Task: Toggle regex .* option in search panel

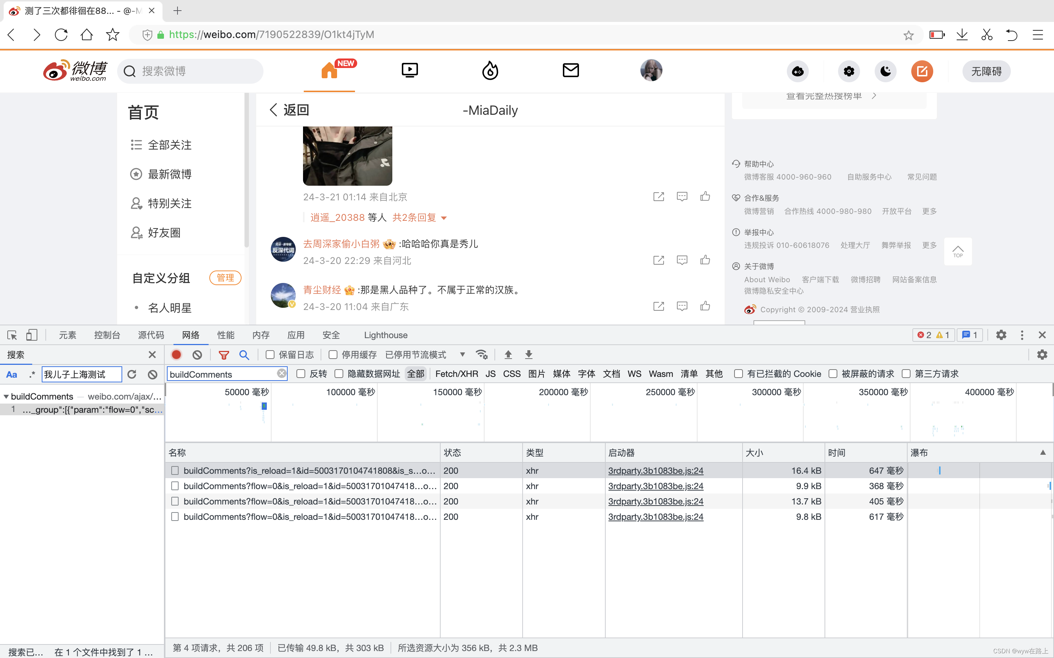Action: [x=32, y=374]
